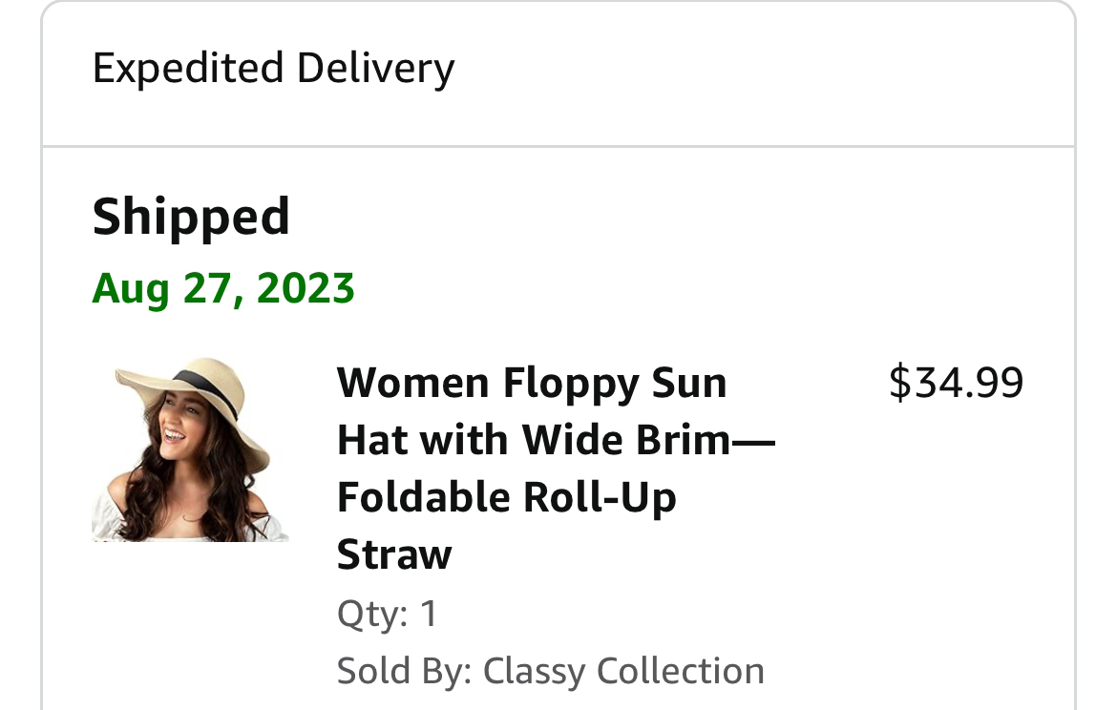Select the Expedited Delivery header text
Viewport: 1117px width, 710px height.
[x=274, y=69]
